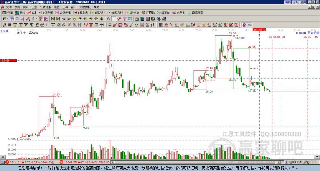This screenshot has height=171, width=320.
Task: Open the 设置 menu
Action: 57,7
